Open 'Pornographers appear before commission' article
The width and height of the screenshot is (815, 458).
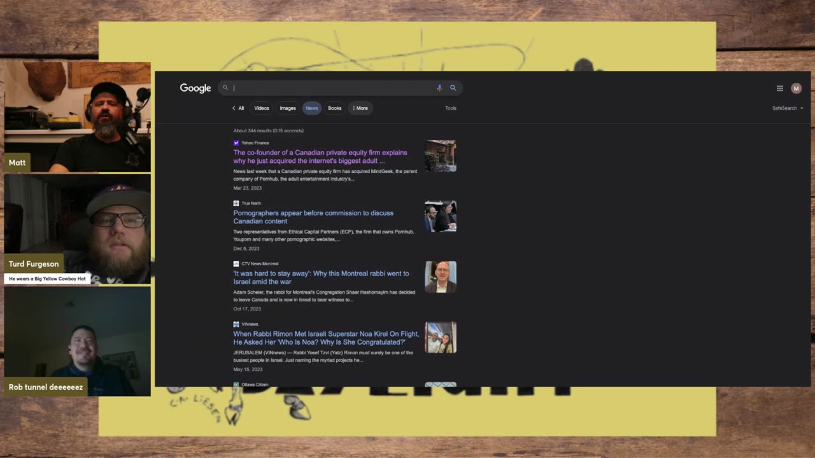click(313, 217)
